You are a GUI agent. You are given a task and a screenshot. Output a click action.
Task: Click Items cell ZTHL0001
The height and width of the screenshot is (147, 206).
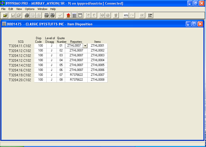coord(97,46)
